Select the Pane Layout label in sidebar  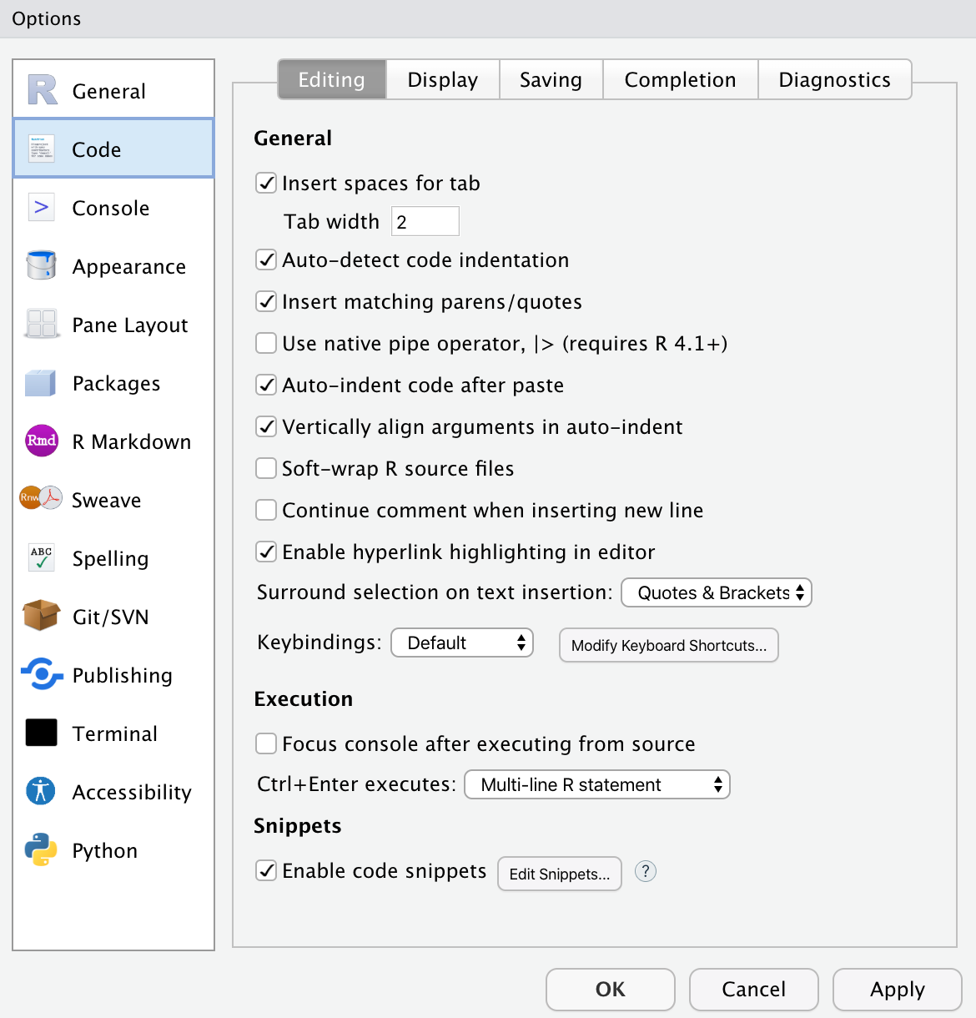click(130, 325)
